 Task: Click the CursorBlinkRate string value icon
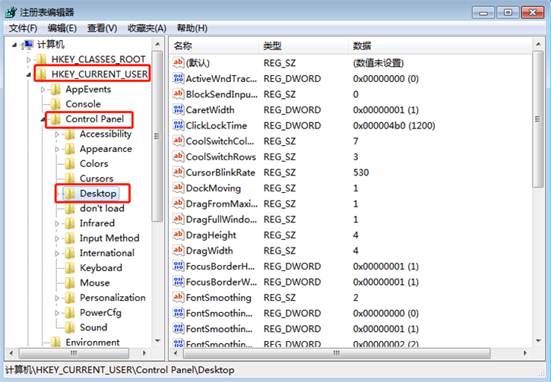[179, 172]
